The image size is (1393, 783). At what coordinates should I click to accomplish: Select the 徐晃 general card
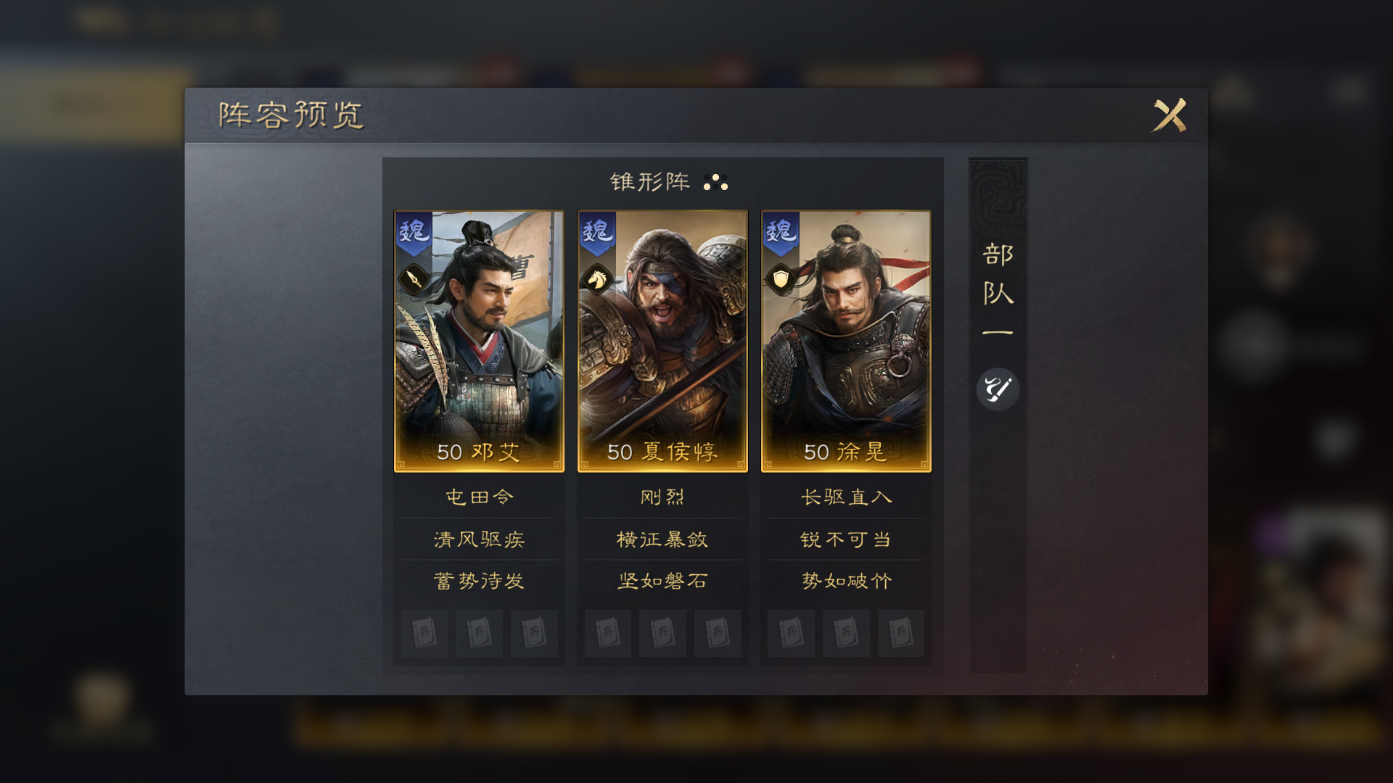point(846,341)
